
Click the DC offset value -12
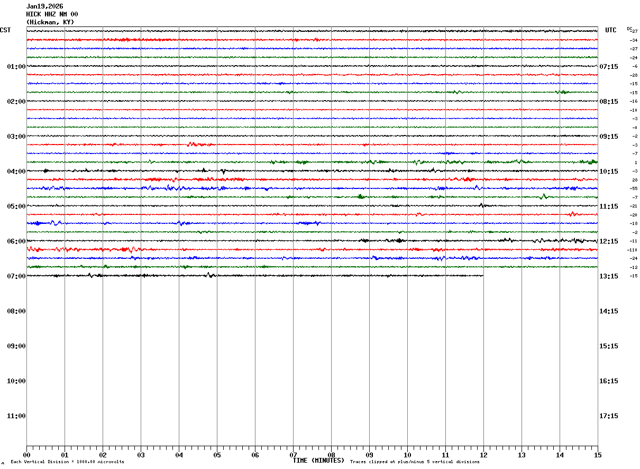(633, 267)
